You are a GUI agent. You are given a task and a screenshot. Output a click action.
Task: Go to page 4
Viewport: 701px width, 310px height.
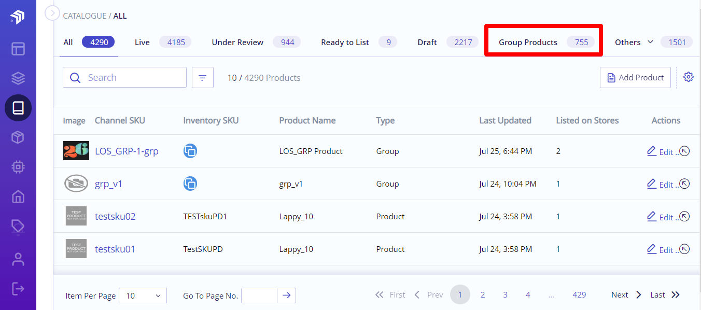pos(528,294)
